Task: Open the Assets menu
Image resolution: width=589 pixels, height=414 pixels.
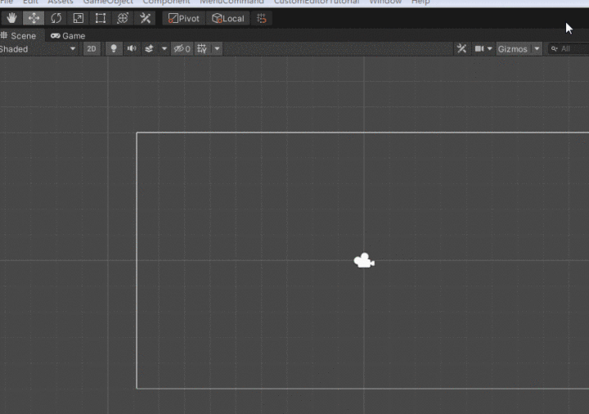Action: [x=60, y=2]
